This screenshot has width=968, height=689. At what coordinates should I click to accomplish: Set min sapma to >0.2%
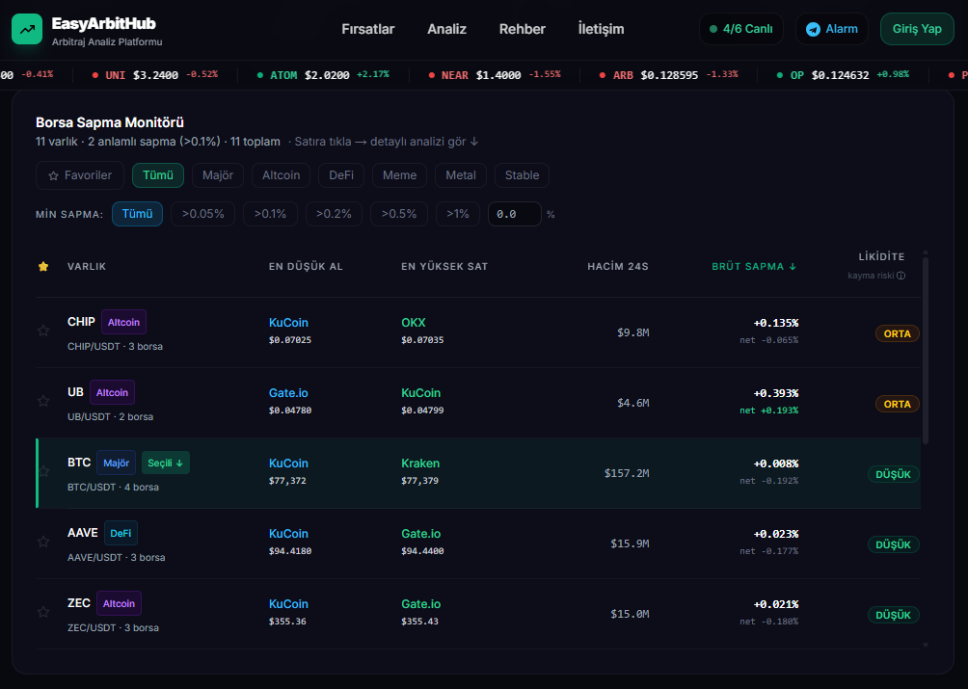334,214
